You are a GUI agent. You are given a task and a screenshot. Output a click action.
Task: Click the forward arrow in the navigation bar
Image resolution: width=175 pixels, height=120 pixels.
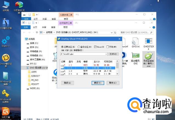[29, 33]
